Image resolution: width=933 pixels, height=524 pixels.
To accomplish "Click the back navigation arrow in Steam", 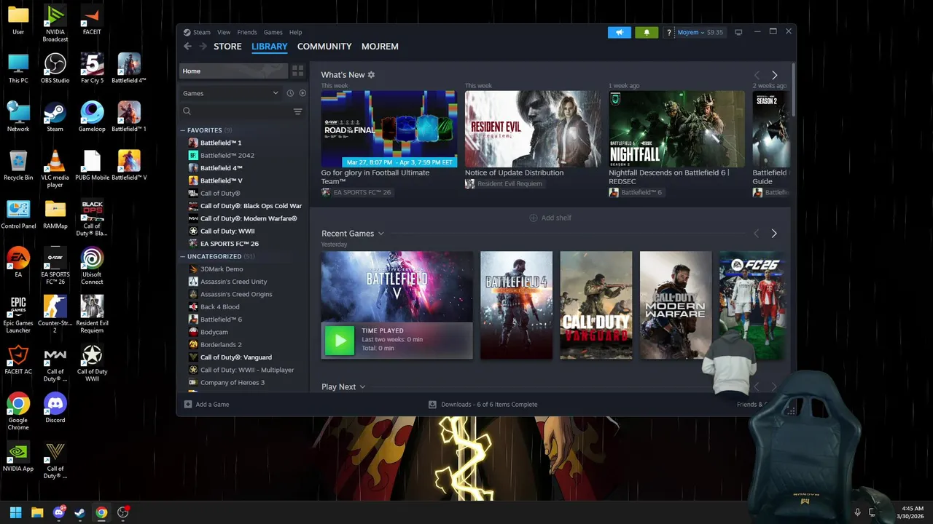I will (x=187, y=47).
